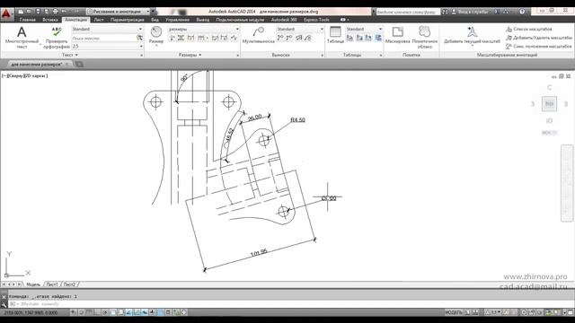Click the Autodesk Exchange icon near Help

click(497, 12)
